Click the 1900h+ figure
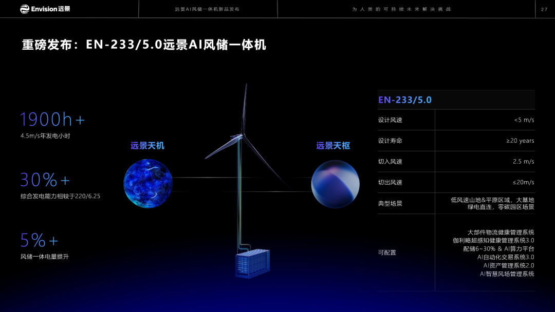This screenshot has height=312, width=555. click(52, 119)
